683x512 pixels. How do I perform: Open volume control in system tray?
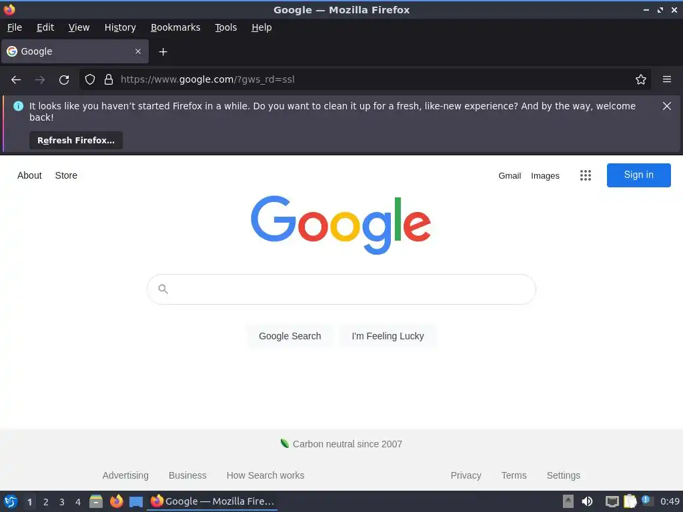587,501
